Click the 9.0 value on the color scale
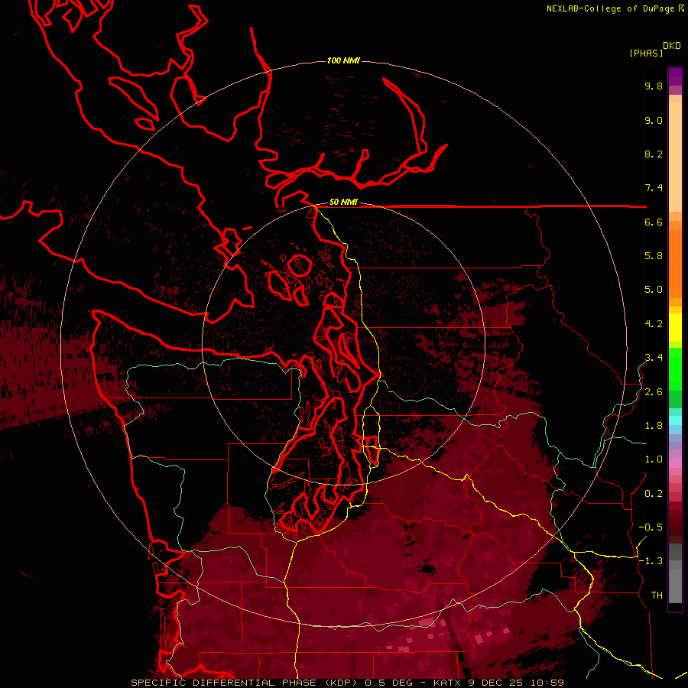 point(654,120)
